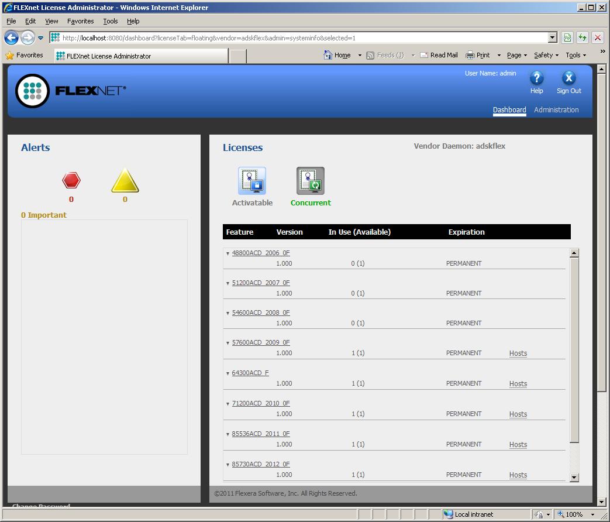Open the 57600ACD_2009_0F feature link
Screen dimensions: 610x522
click(261, 342)
